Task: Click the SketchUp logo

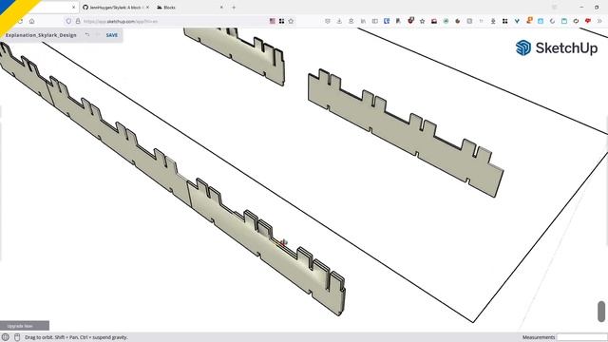Action: click(557, 48)
